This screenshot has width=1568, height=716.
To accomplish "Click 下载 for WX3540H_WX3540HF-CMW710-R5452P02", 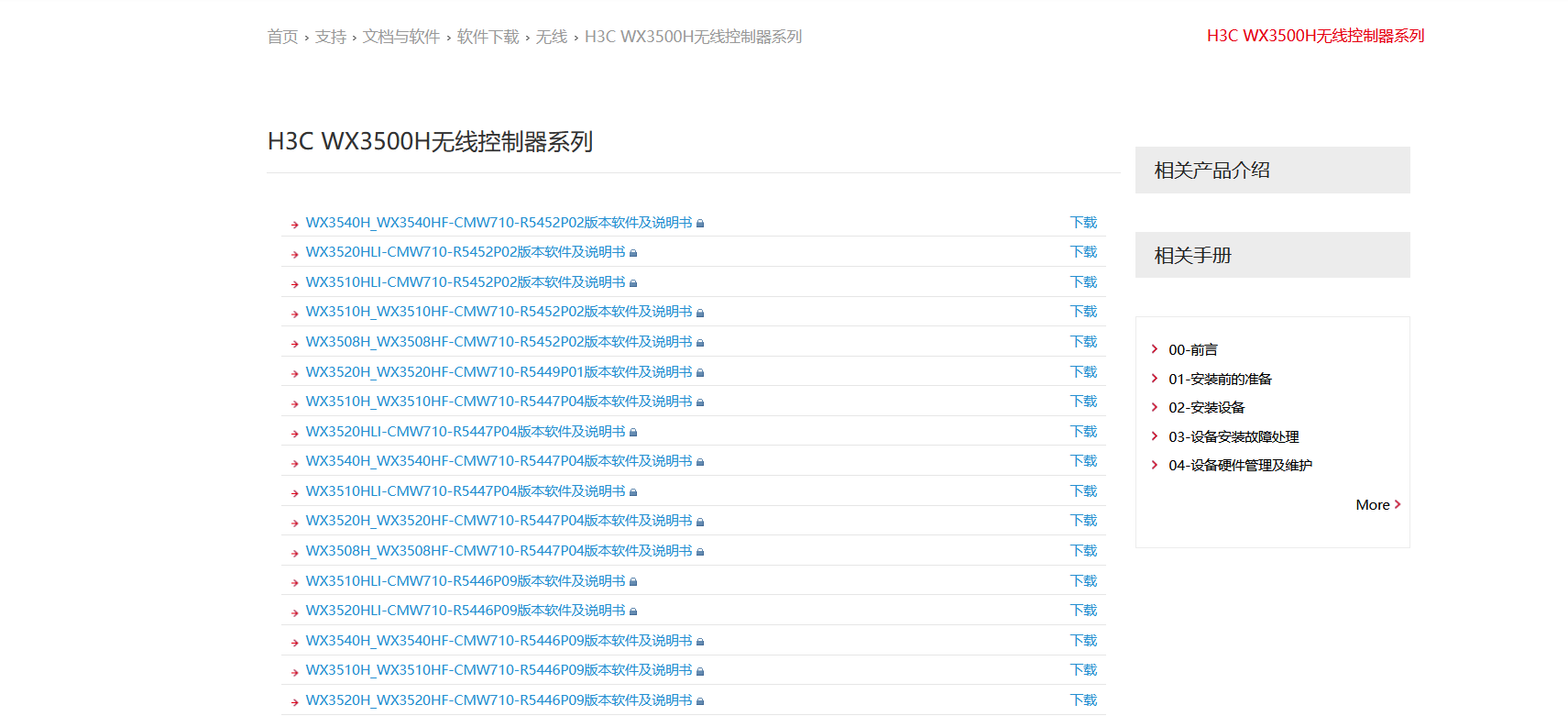I will pyautogui.click(x=1083, y=223).
